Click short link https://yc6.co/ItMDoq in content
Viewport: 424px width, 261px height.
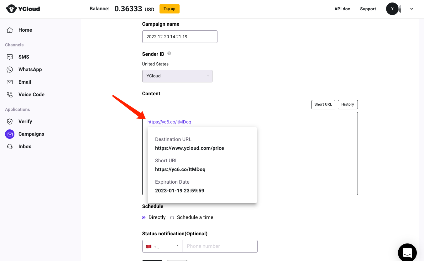(169, 122)
